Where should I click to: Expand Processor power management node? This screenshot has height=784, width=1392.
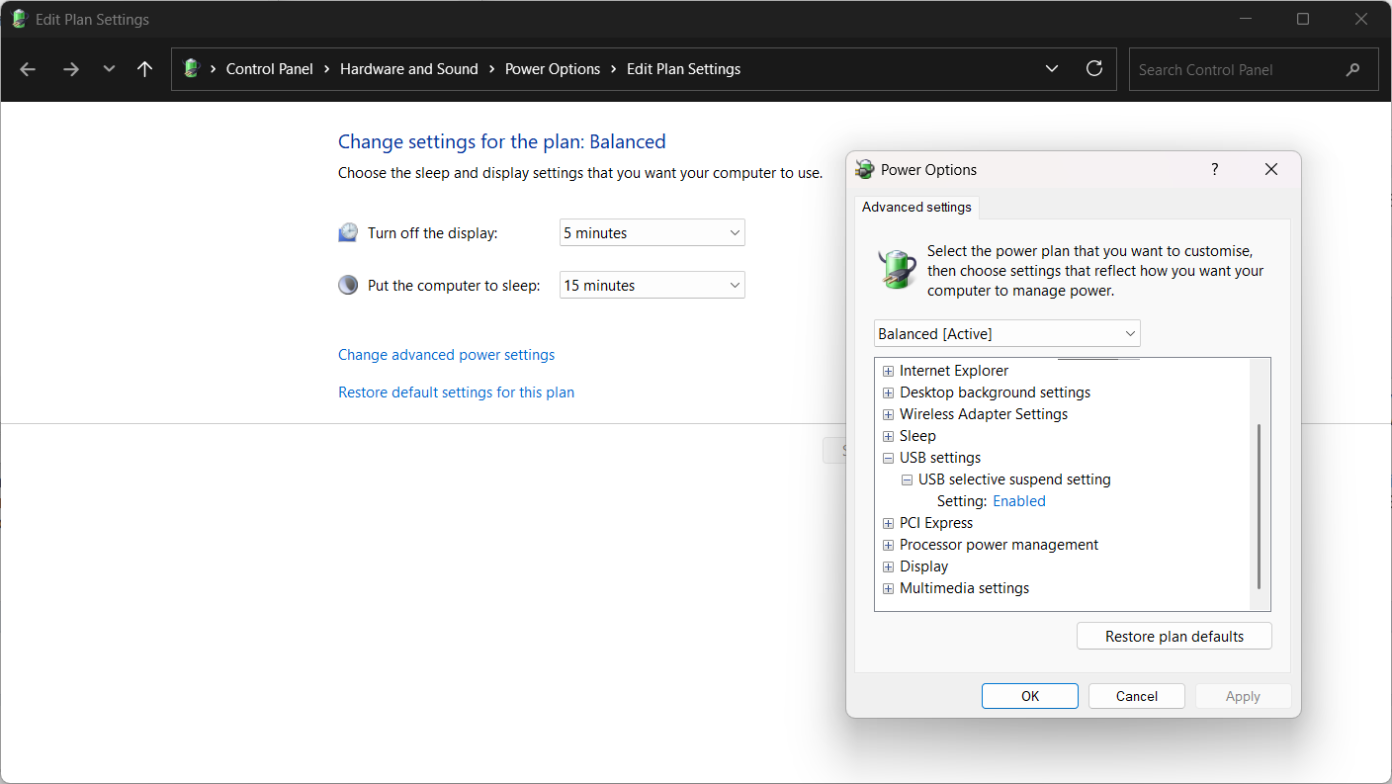click(888, 545)
